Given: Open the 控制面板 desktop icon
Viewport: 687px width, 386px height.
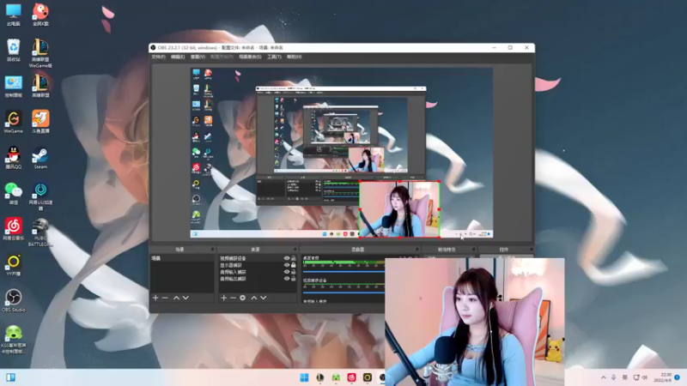Looking at the screenshot, I should [13, 87].
